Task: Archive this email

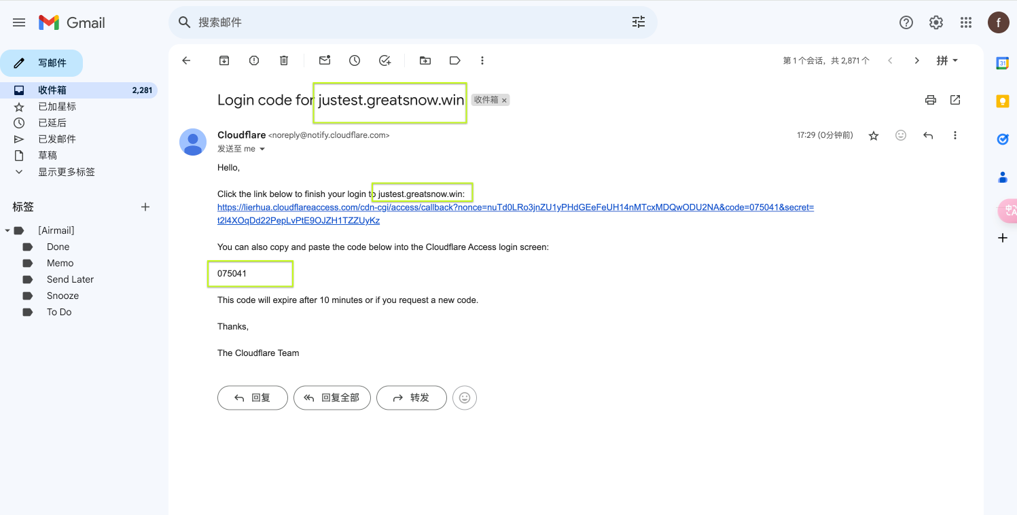Action: [x=224, y=60]
